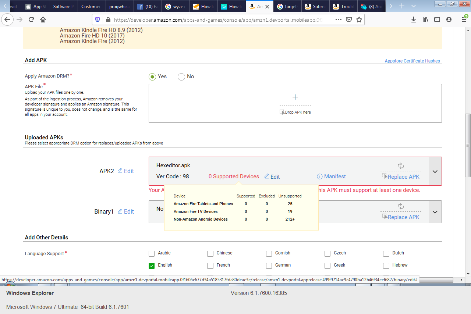Check Czech language support

click(327, 253)
